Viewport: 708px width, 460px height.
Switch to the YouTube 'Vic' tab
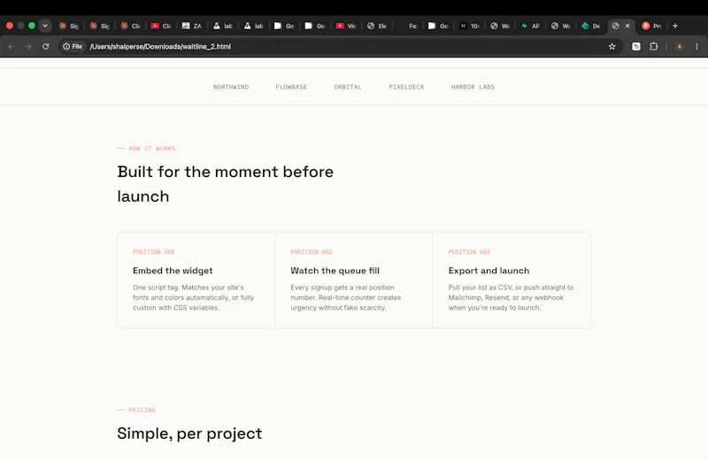(x=346, y=26)
